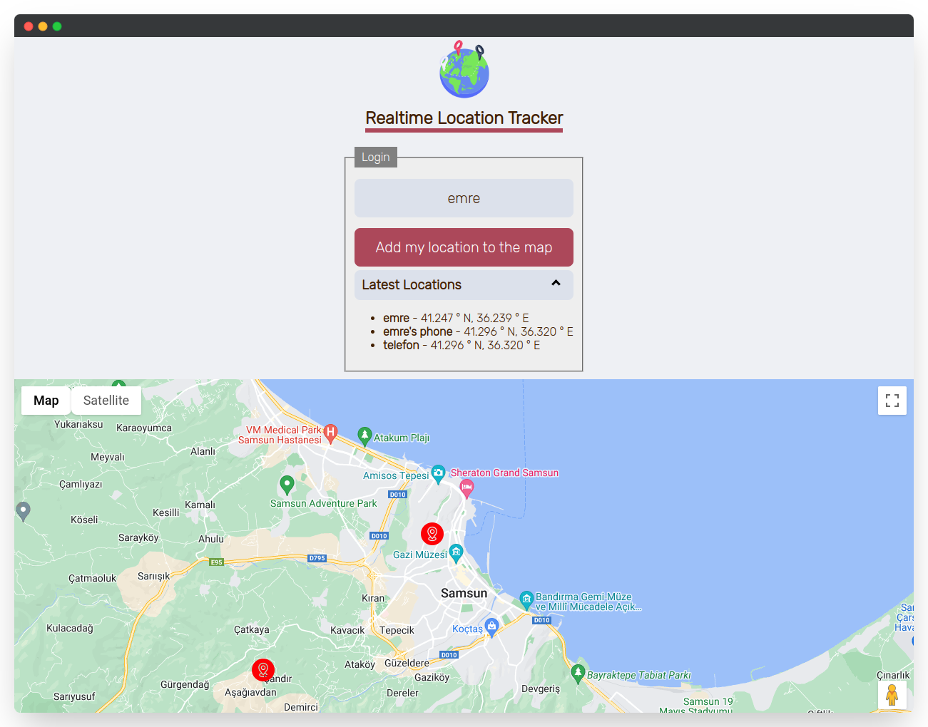The height and width of the screenshot is (727, 928).
Task: Click the Realtime Location Tracker title
Action: (x=464, y=118)
